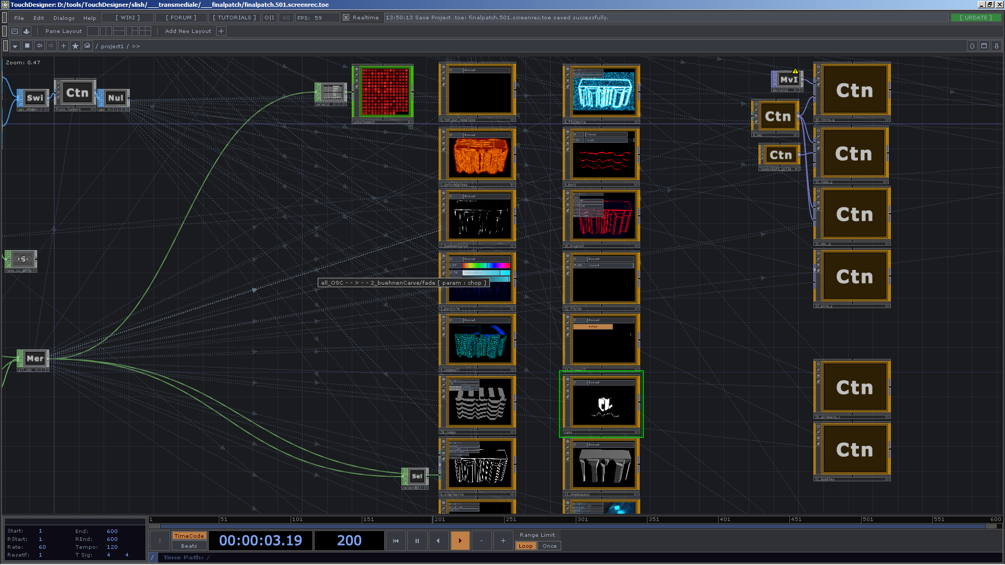The width and height of the screenshot is (1005, 565).
Task: Enable Once range limit mode
Action: (x=549, y=546)
